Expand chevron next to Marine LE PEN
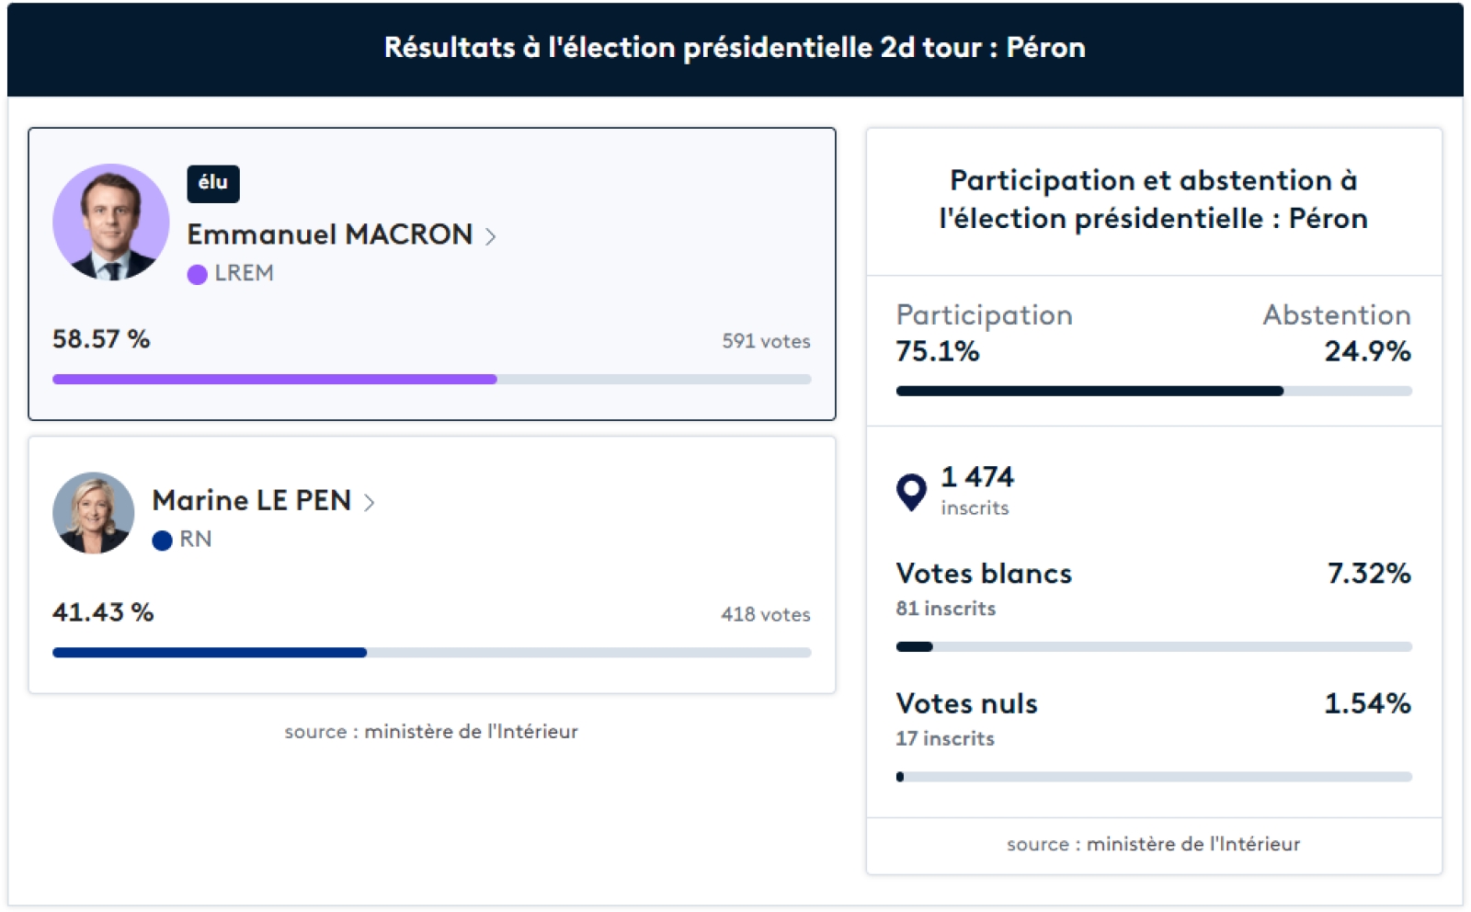 [369, 503]
